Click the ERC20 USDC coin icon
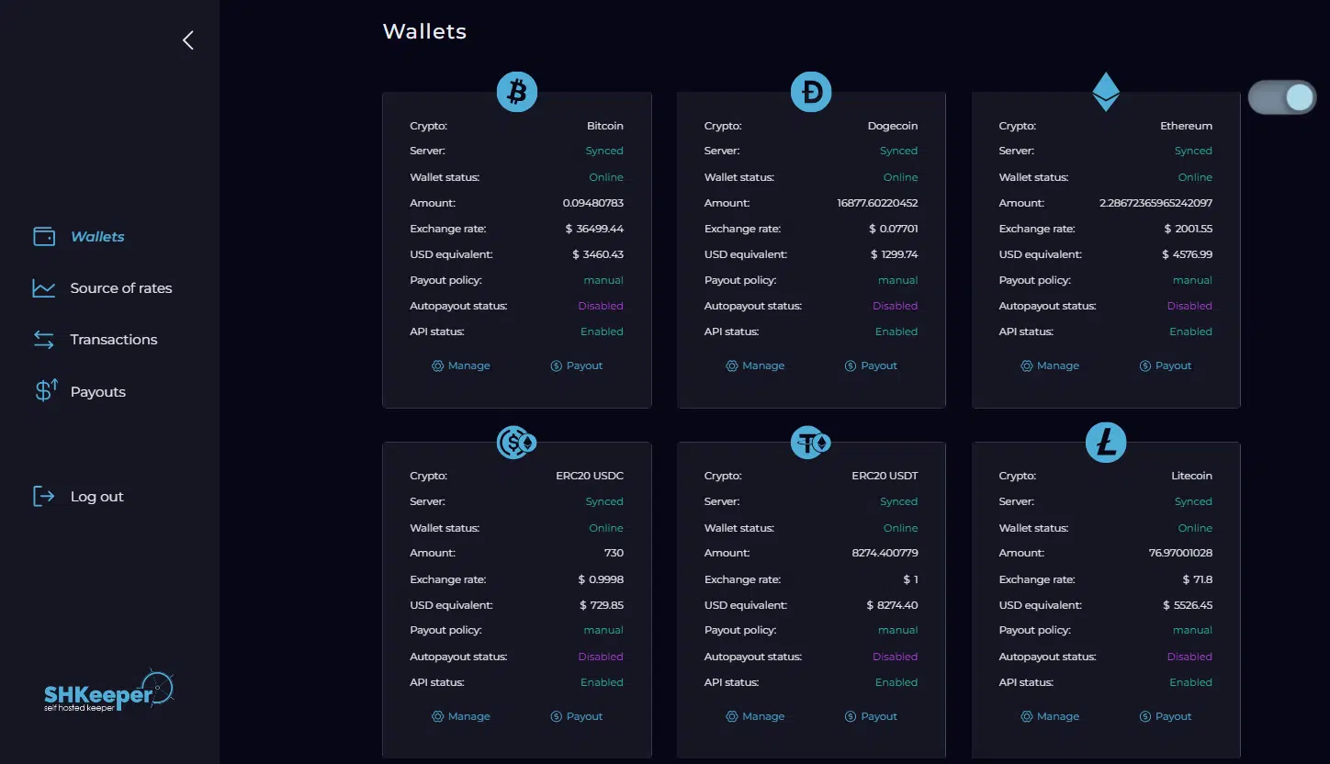The image size is (1330, 764). point(516,442)
